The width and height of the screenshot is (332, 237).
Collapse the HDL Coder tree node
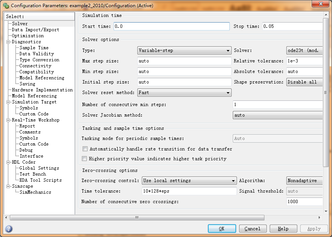[8, 162]
